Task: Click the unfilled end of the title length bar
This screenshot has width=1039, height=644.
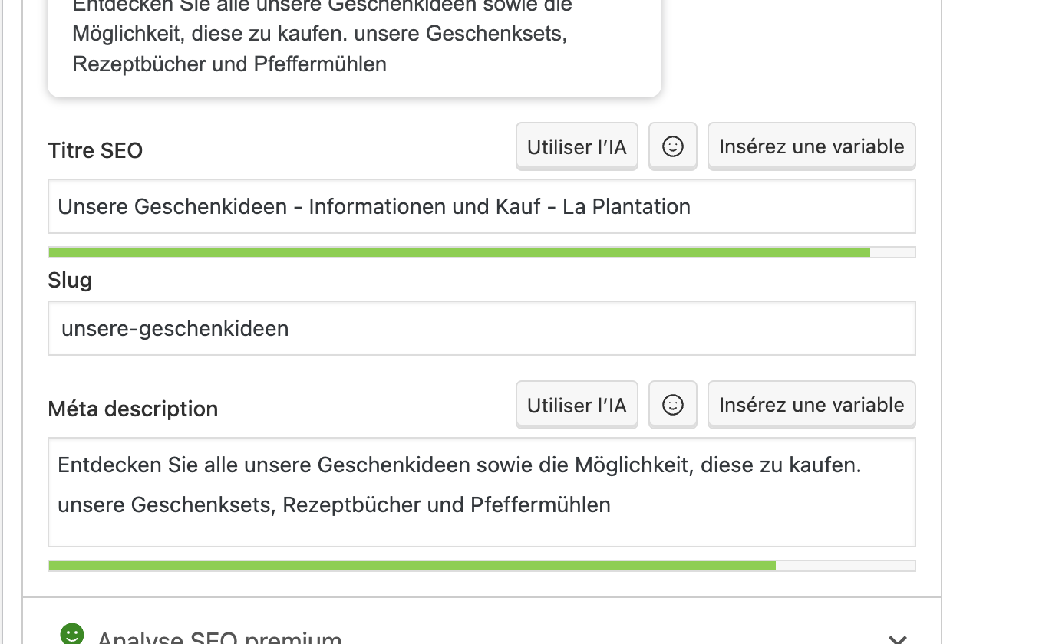Action: click(892, 252)
